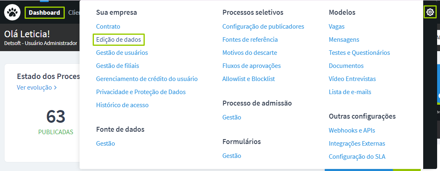This screenshot has width=440, height=171.
Task: Open Configuração do SLA
Action: coord(357,157)
